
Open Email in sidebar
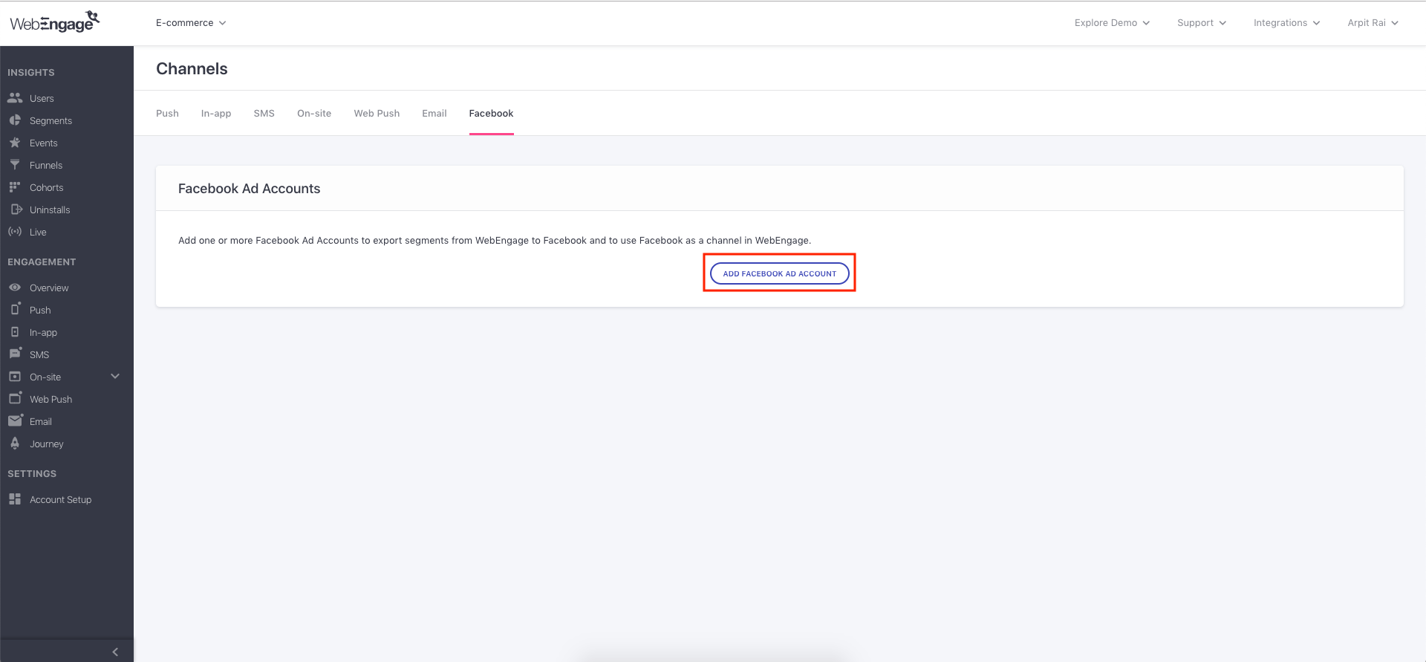[x=41, y=421]
